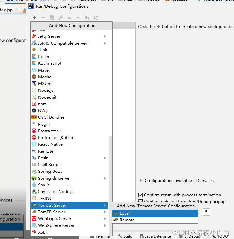Expand the Jetty Server submenu arrow

pyautogui.click(x=105, y=36)
